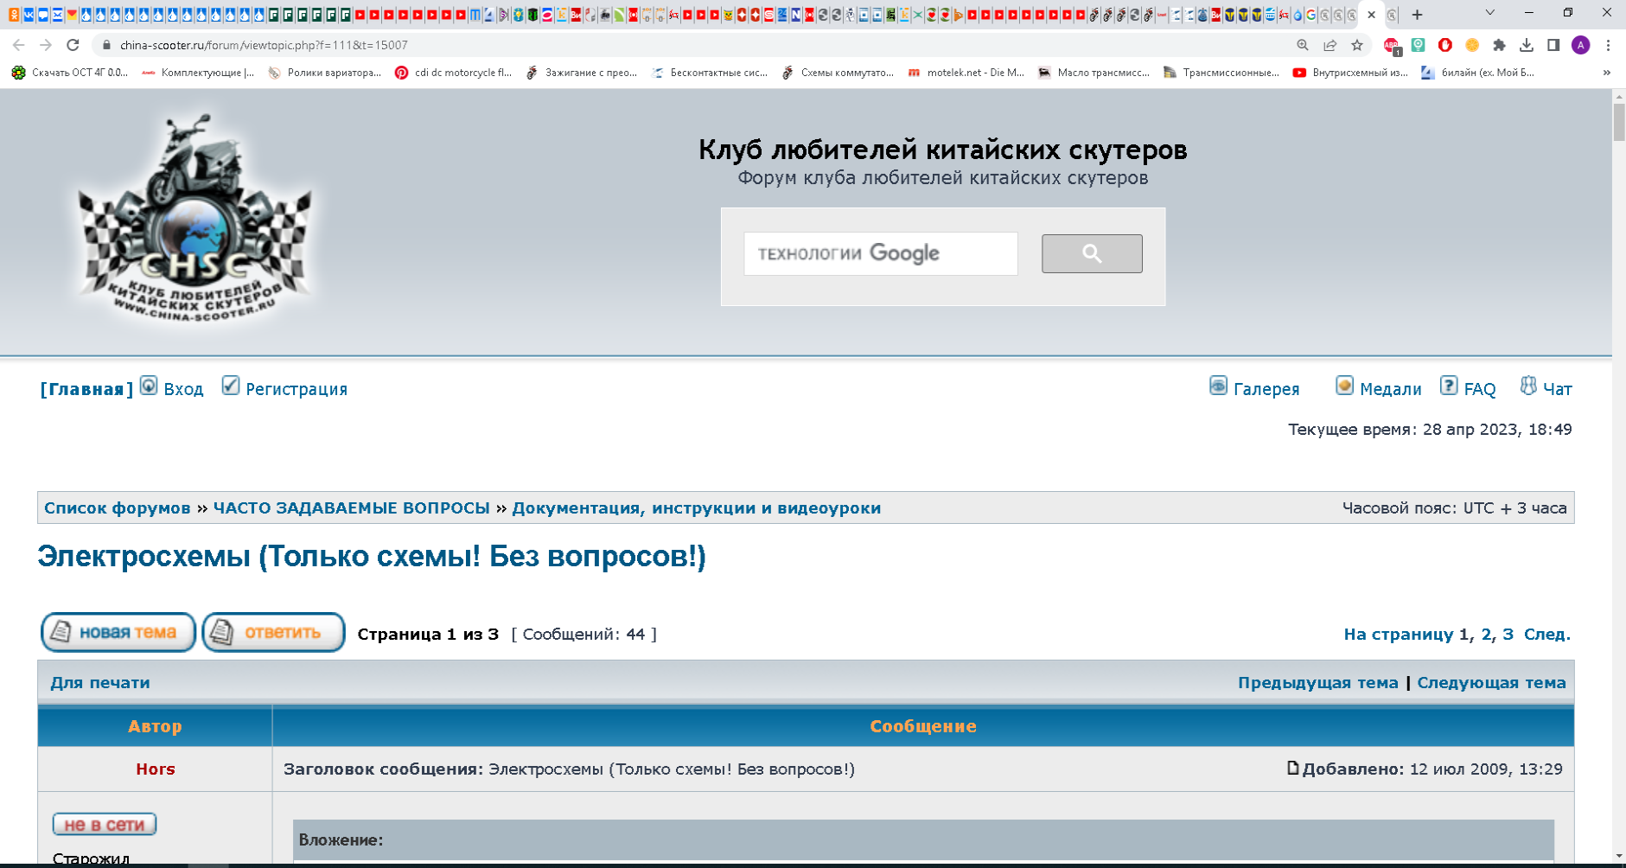Open the Регистрация menu link
This screenshot has height=868, width=1626.
tap(297, 389)
